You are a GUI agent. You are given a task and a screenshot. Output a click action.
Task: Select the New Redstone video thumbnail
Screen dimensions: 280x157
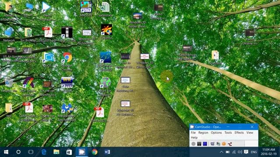point(126,85)
